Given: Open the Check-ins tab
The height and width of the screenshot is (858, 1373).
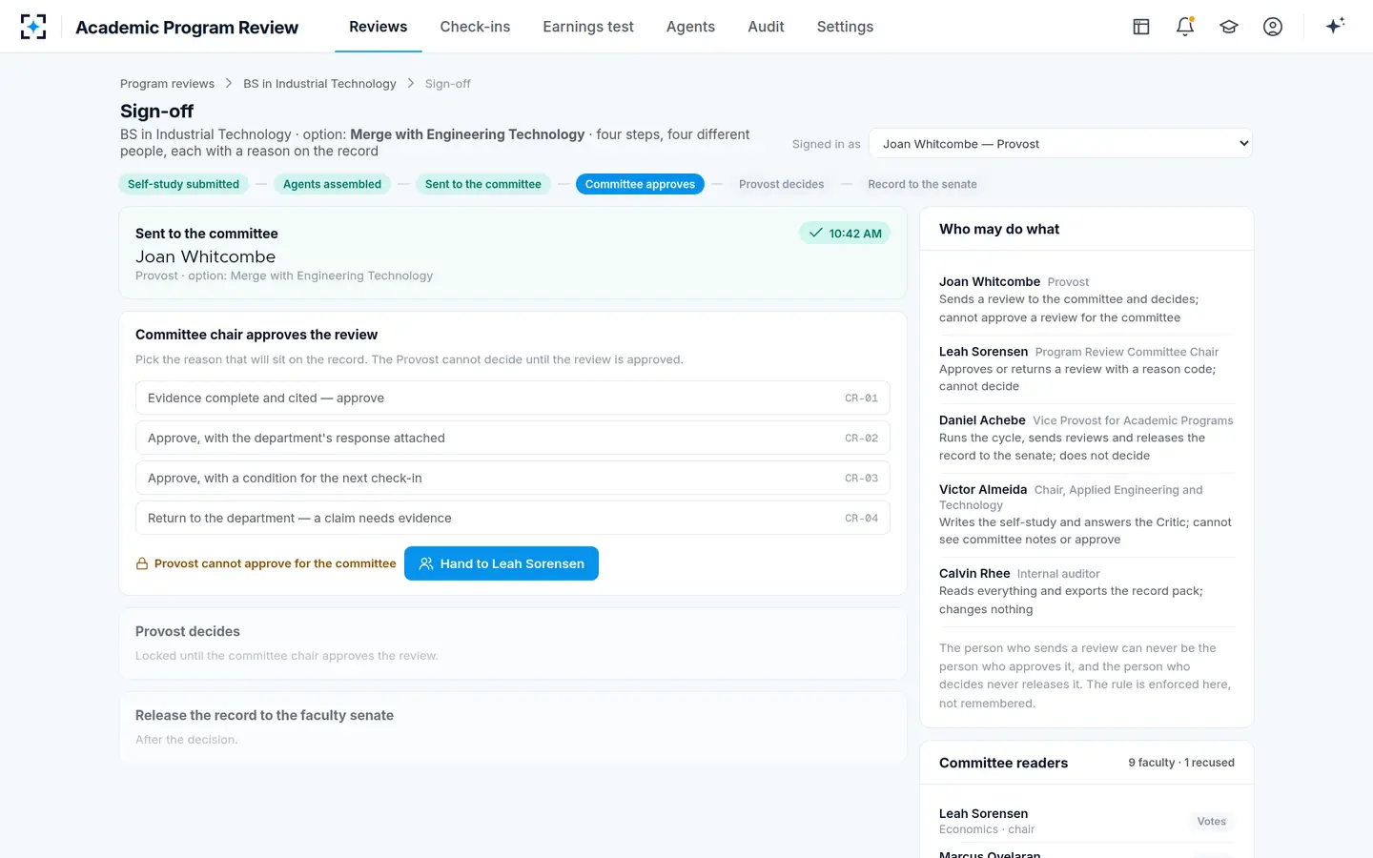Looking at the screenshot, I should coord(475,27).
